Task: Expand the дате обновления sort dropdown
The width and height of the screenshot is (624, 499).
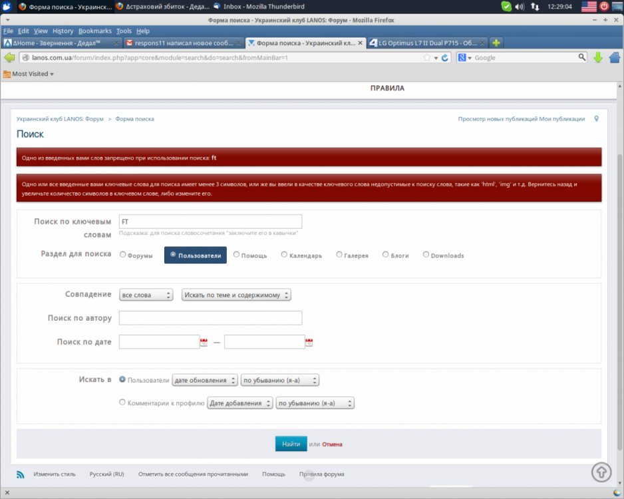Action: (204, 381)
